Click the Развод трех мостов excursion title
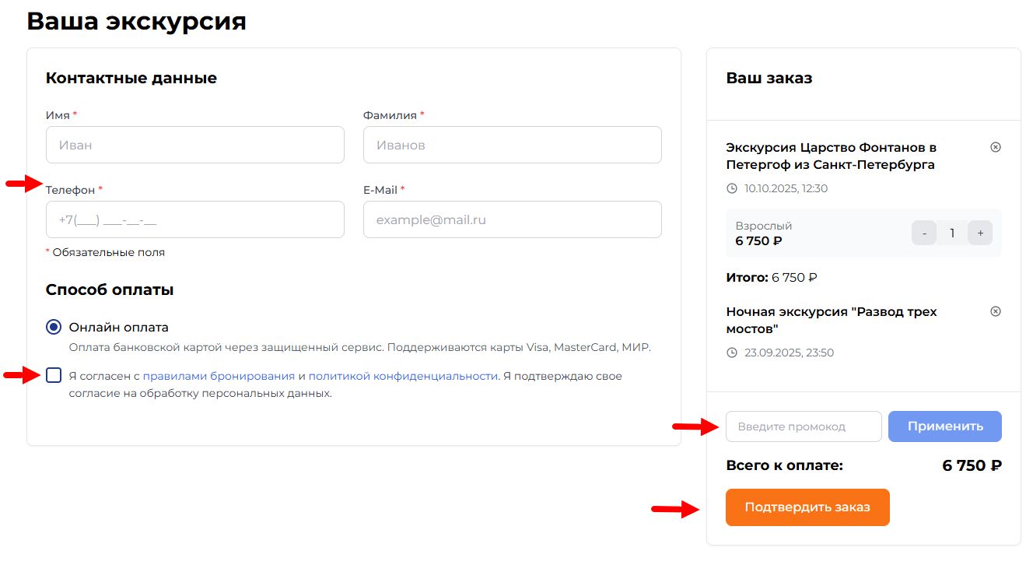 [831, 320]
